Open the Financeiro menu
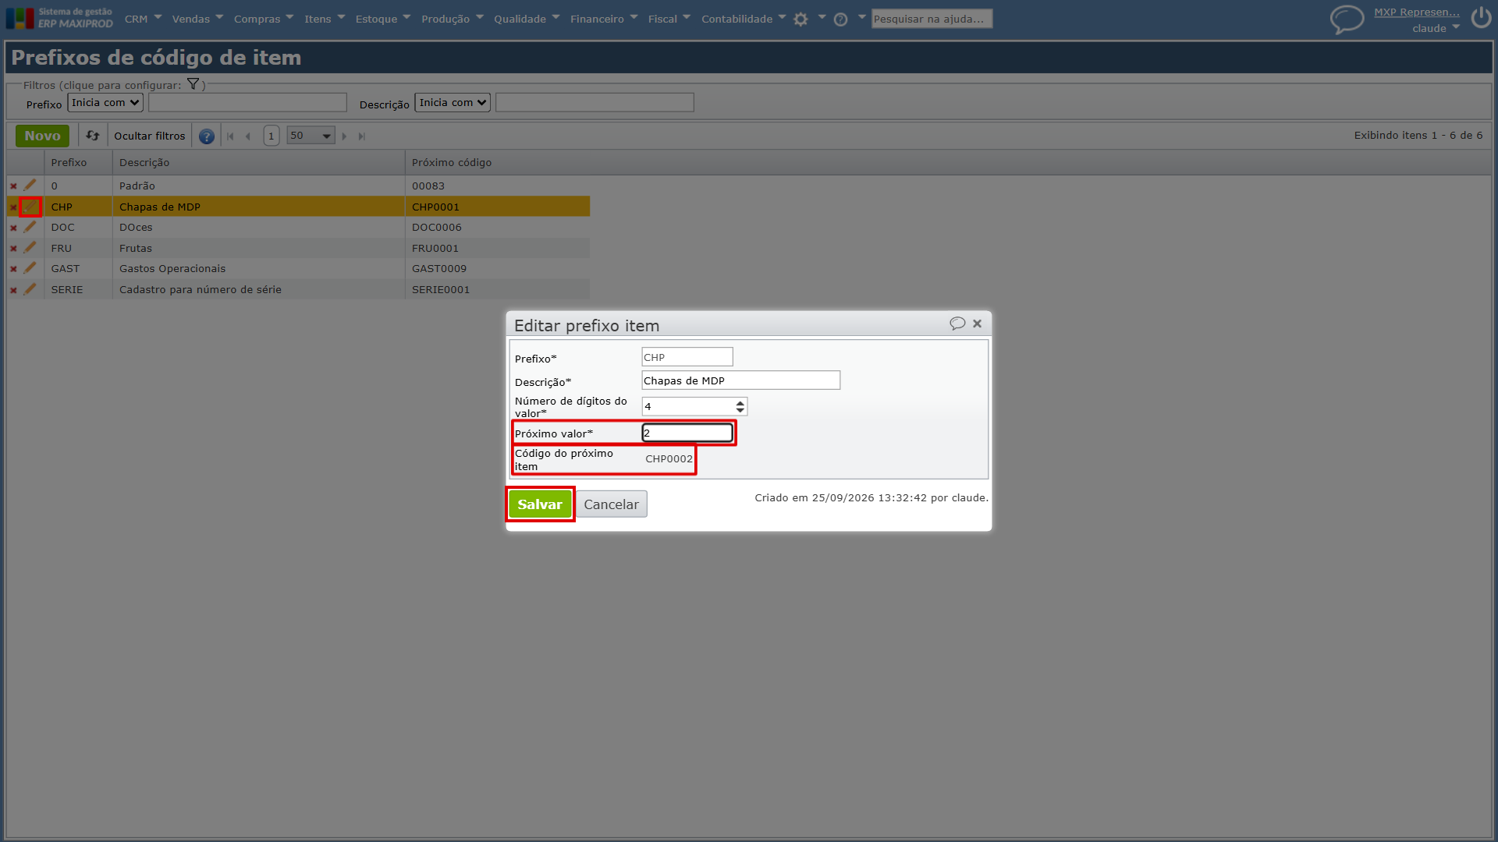The height and width of the screenshot is (842, 1498). pos(604,19)
